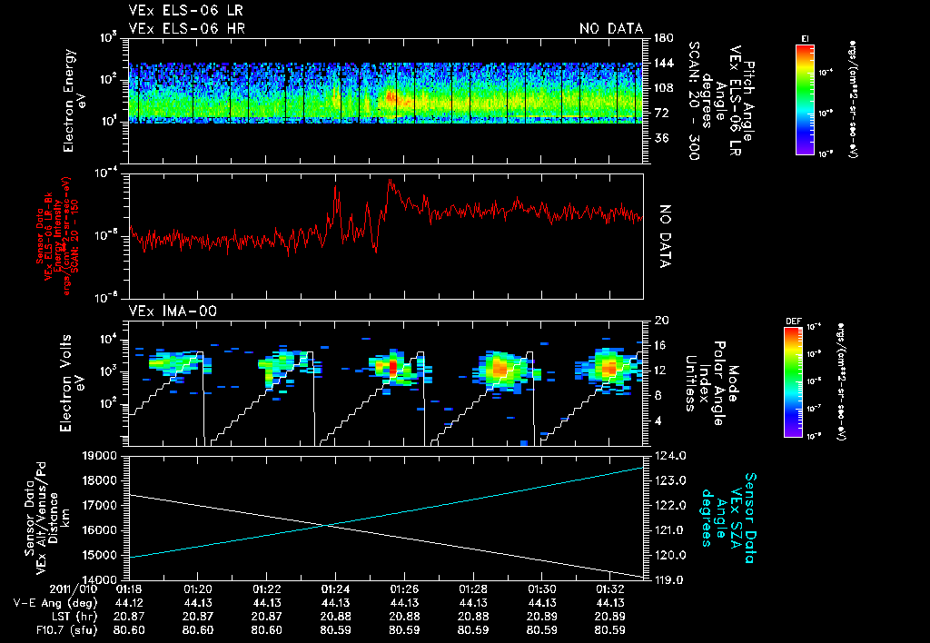Click pitch angle tick label '72'
The height and width of the screenshot is (643, 930).
click(x=661, y=113)
